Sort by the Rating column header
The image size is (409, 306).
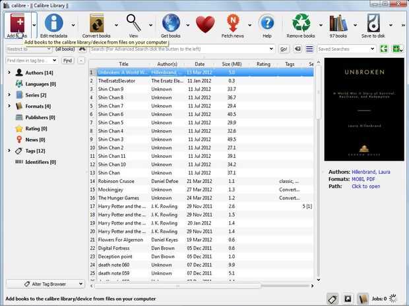click(x=263, y=64)
